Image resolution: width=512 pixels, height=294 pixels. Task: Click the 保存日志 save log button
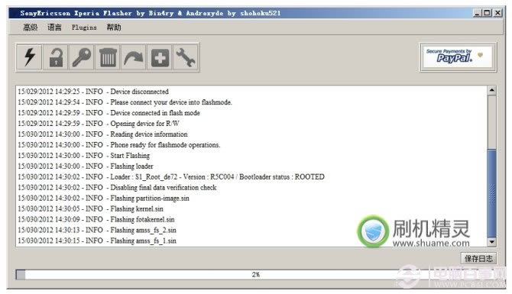coord(478,258)
